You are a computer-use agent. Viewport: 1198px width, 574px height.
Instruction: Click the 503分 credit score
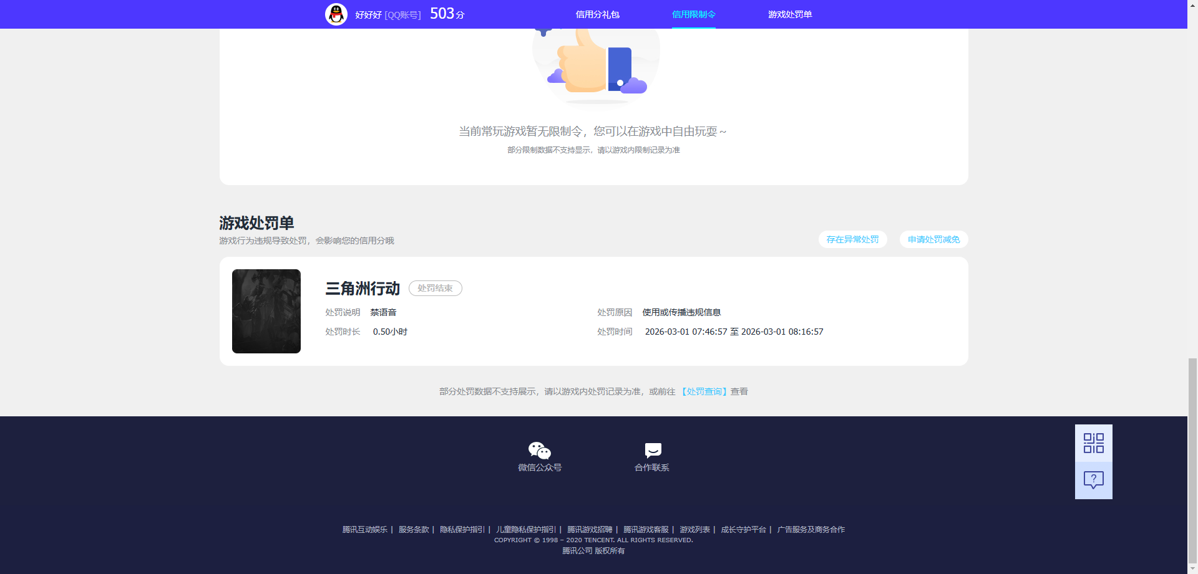447,14
